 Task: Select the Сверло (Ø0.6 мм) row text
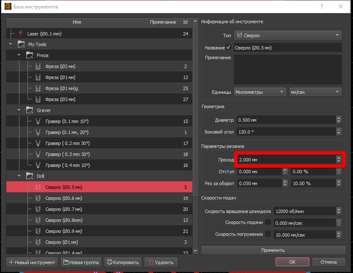click(x=64, y=198)
